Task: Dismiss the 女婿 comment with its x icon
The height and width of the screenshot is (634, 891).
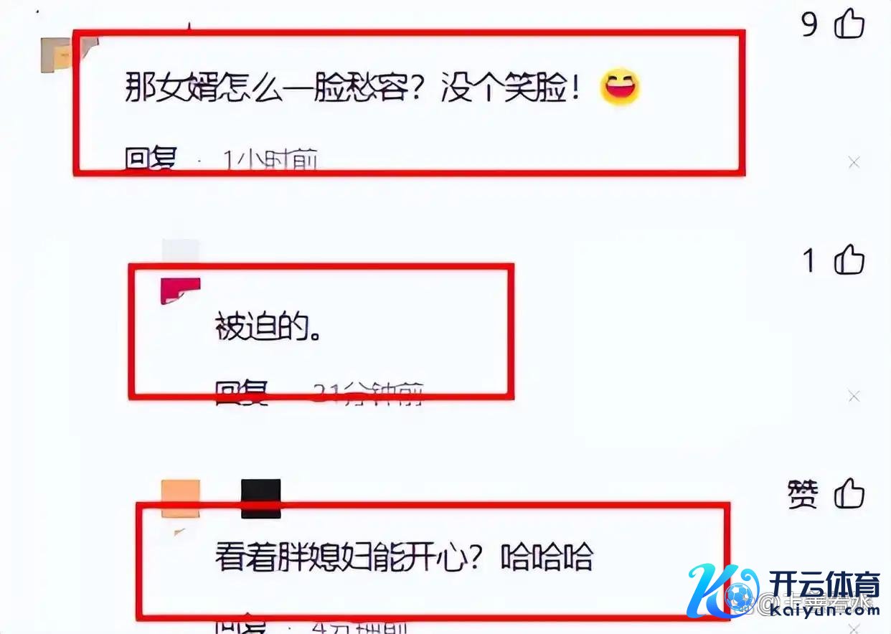Action: click(854, 163)
